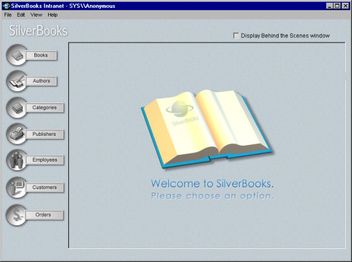Viewport: 352px width, 262px height.
Task: Click the "Welcome to SilverBooks." text
Action: pyautogui.click(x=212, y=183)
